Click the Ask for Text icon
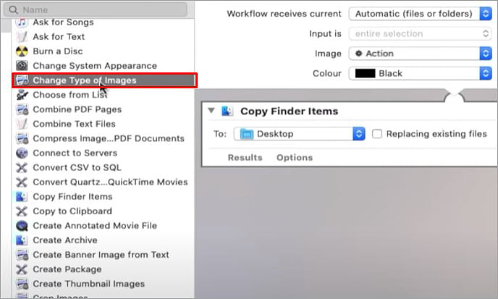 click(22, 37)
